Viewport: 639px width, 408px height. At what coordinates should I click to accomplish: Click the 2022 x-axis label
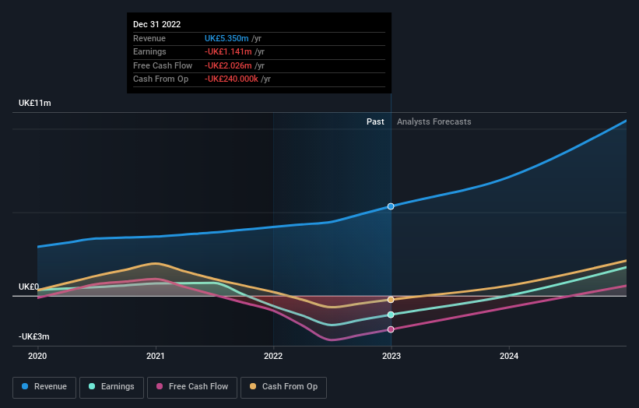click(x=273, y=357)
